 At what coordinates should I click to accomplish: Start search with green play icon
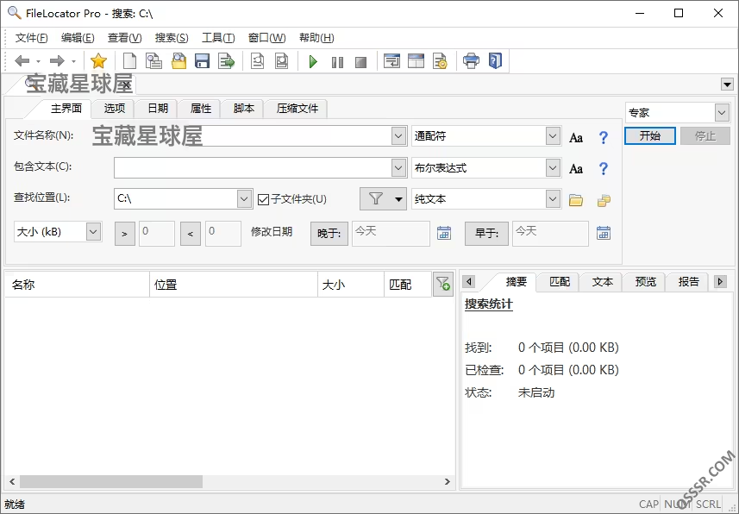click(313, 61)
